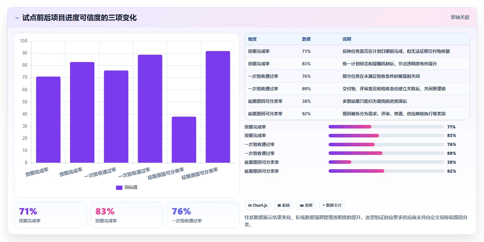The image size is (484, 242).
Task: Click the progress bar showing 89%
Action: [386, 153]
